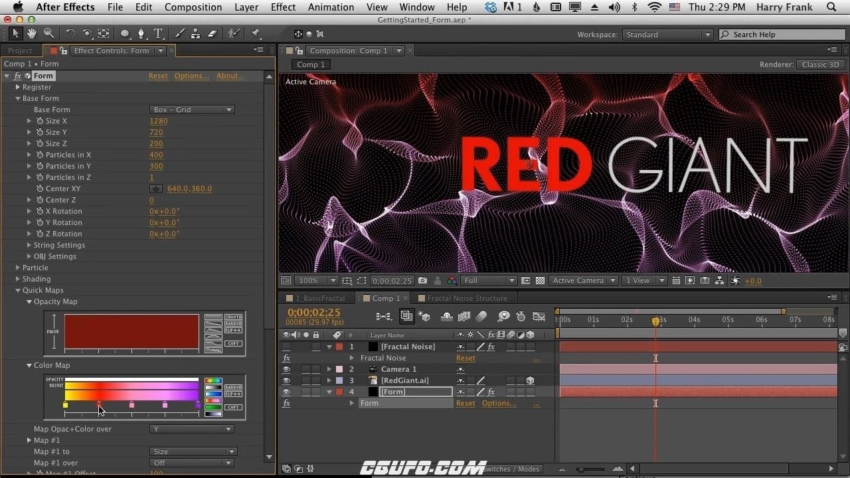Image resolution: width=850 pixels, height=478 pixels.
Task: Select the Zoom tool
Action: pyautogui.click(x=48, y=33)
